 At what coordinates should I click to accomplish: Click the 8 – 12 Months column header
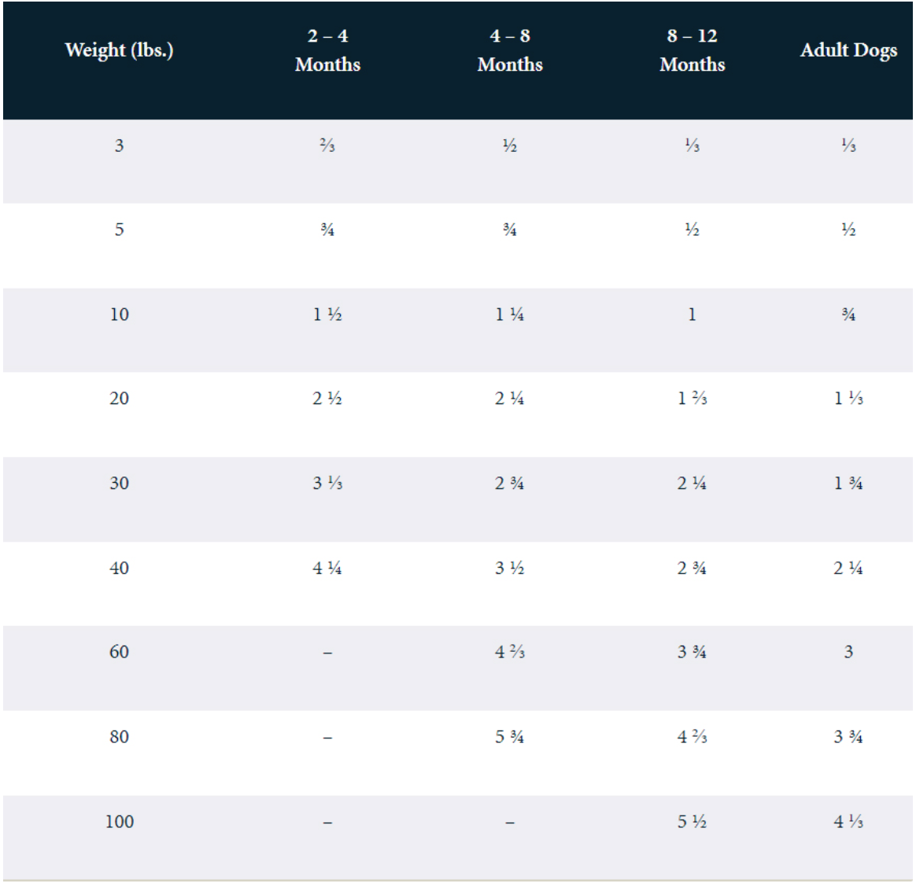[692, 50]
